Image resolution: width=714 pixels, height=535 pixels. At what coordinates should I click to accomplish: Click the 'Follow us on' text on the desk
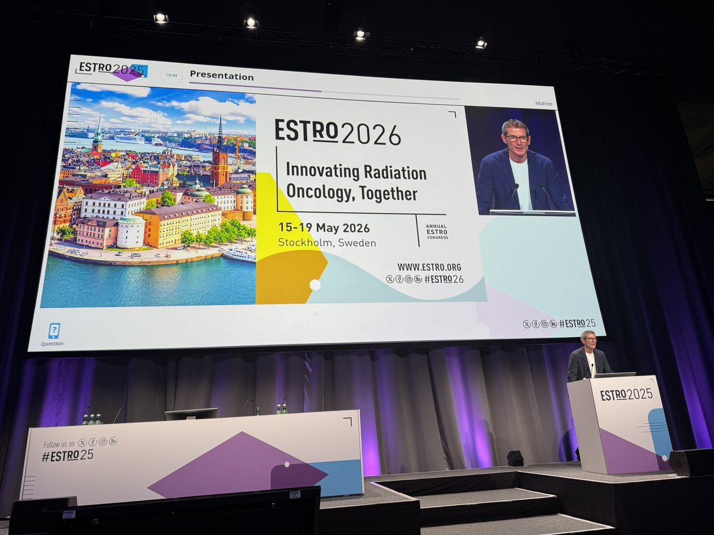pos(59,444)
